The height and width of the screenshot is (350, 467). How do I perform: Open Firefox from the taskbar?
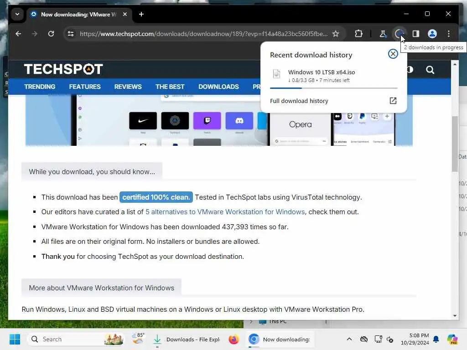tap(233, 339)
